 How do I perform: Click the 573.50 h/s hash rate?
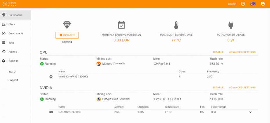[x=217, y=64]
